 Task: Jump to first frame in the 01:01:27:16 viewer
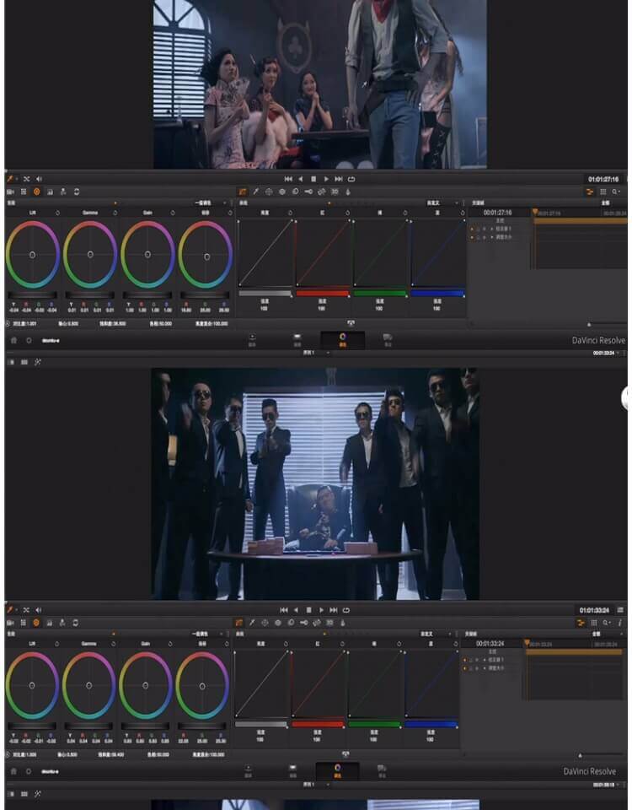pyautogui.click(x=288, y=179)
